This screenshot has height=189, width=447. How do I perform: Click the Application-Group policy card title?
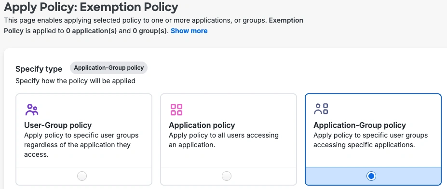click(x=360, y=125)
